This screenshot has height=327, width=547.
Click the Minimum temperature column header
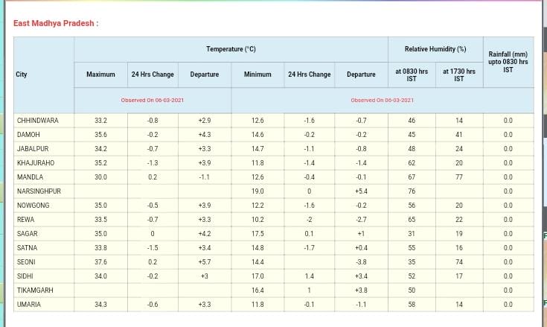(x=257, y=74)
